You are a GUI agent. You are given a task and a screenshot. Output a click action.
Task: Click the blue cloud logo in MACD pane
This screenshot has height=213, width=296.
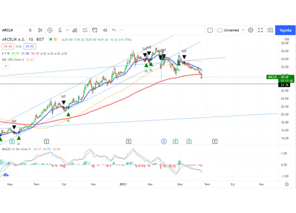tap(6, 175)
